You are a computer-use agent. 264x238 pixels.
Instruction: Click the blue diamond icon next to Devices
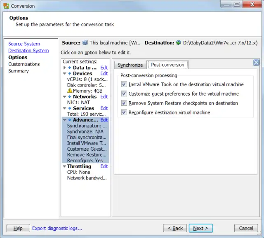[70, 73]
